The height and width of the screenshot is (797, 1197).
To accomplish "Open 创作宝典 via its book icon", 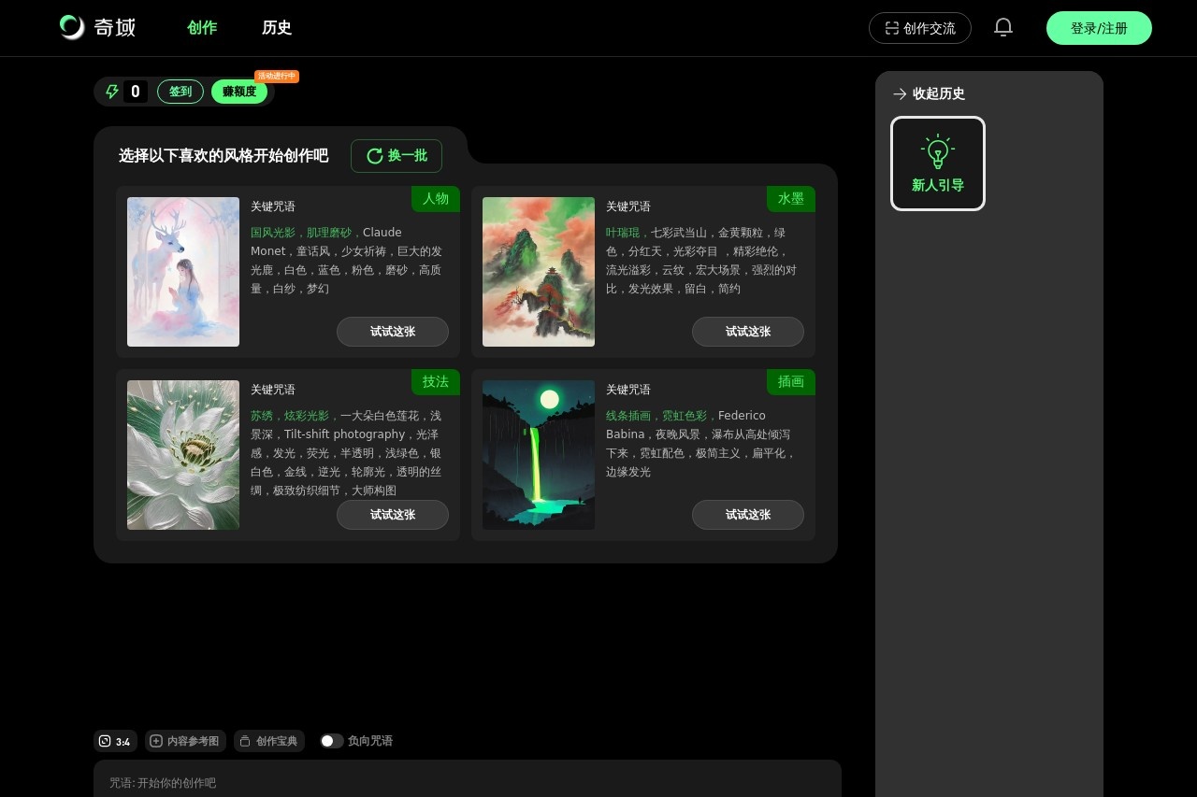I will click(244, 741).
